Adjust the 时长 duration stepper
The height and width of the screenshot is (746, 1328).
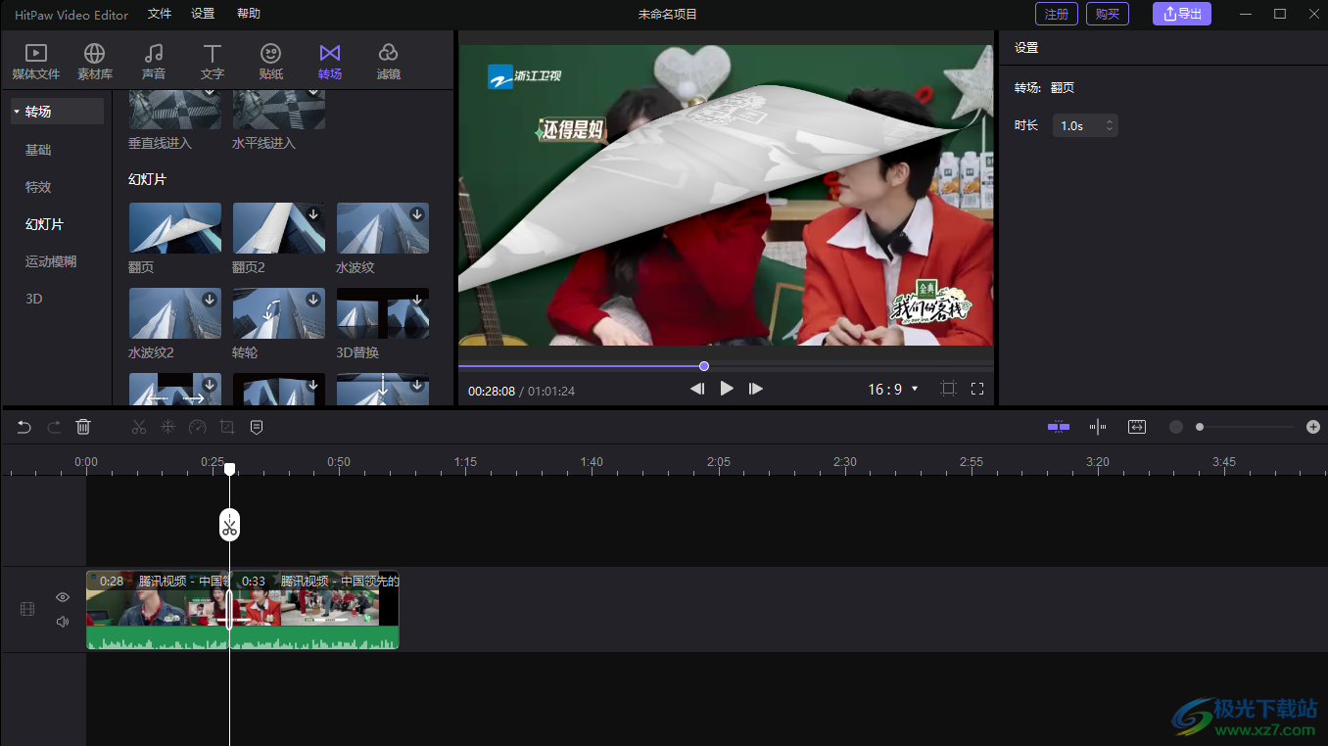pyautogui.click(x=1110, y=125)
